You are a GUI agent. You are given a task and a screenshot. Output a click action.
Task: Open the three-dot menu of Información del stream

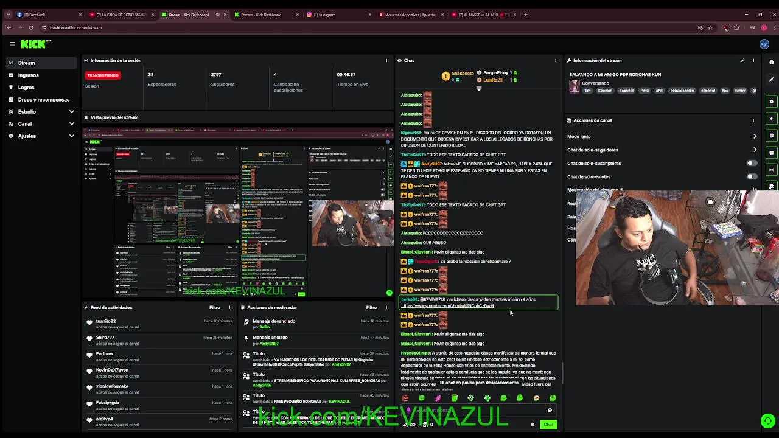tap(753, 60)
